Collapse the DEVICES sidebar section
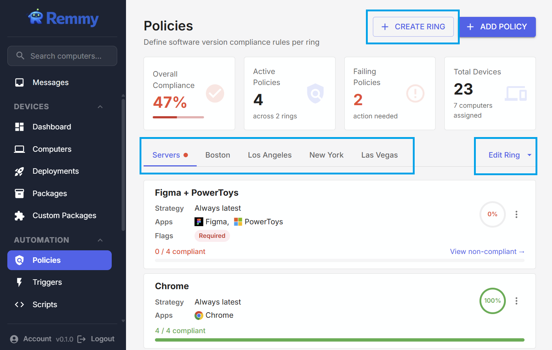552x350 pixels. coord(100,107)
